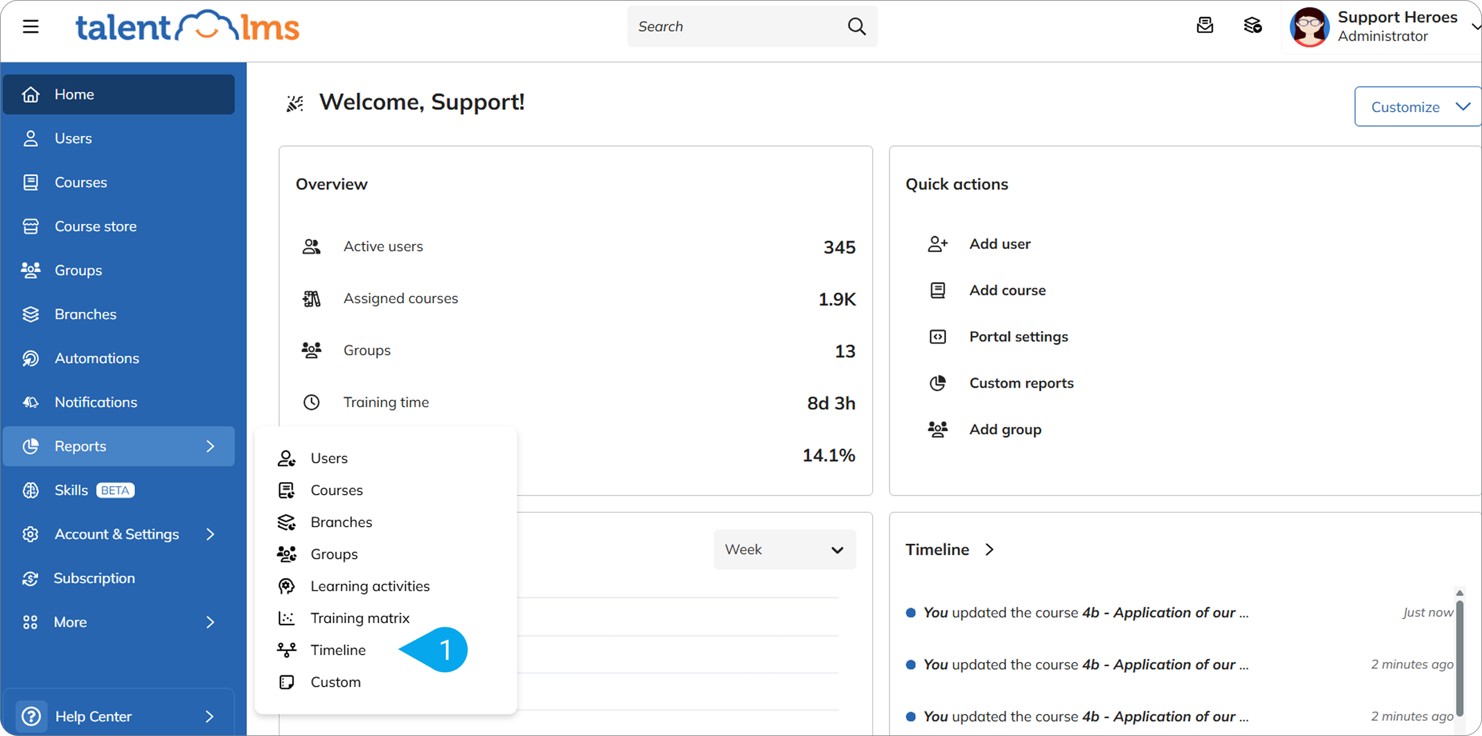
Task: Click the Add course icon in Quick actions
Action: (938, 290)
